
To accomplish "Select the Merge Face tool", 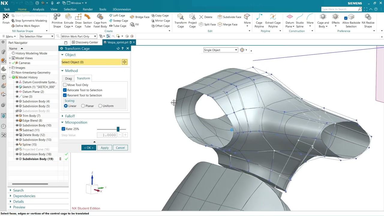I will pos(227,25).
